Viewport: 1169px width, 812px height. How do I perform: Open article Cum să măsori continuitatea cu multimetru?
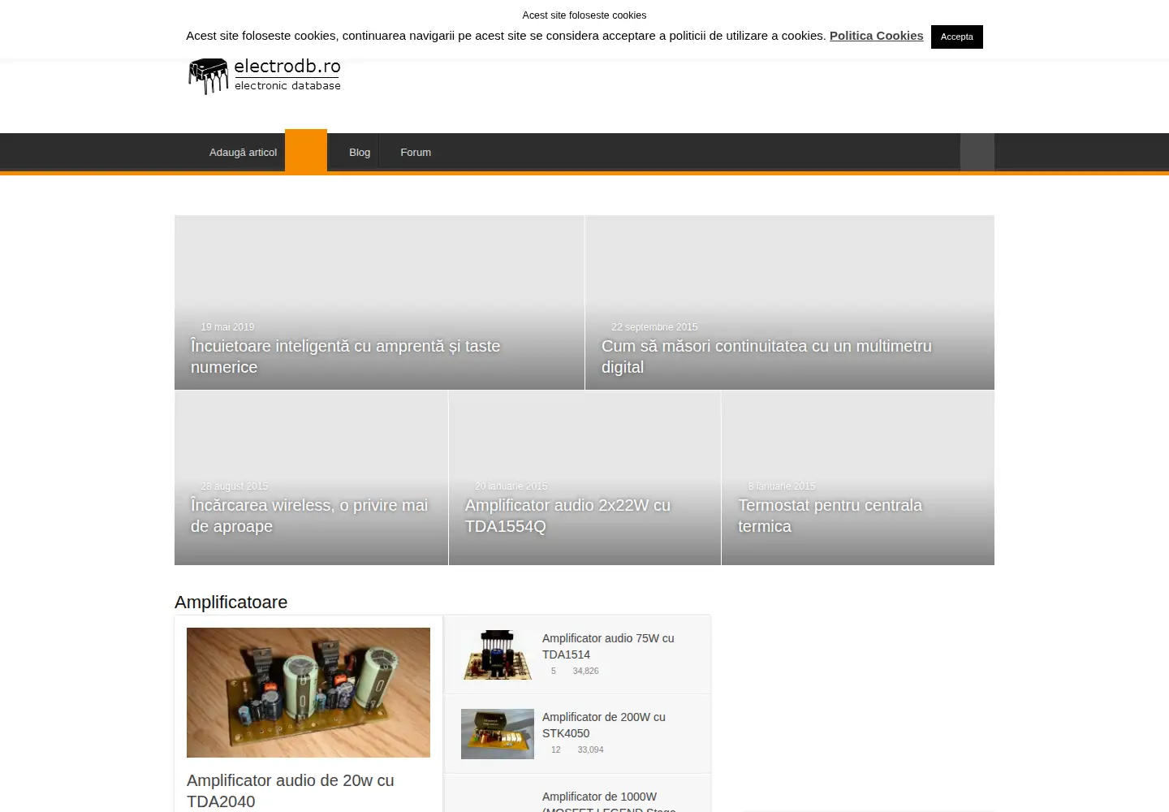pyautogui.click(x=766, y=356)
